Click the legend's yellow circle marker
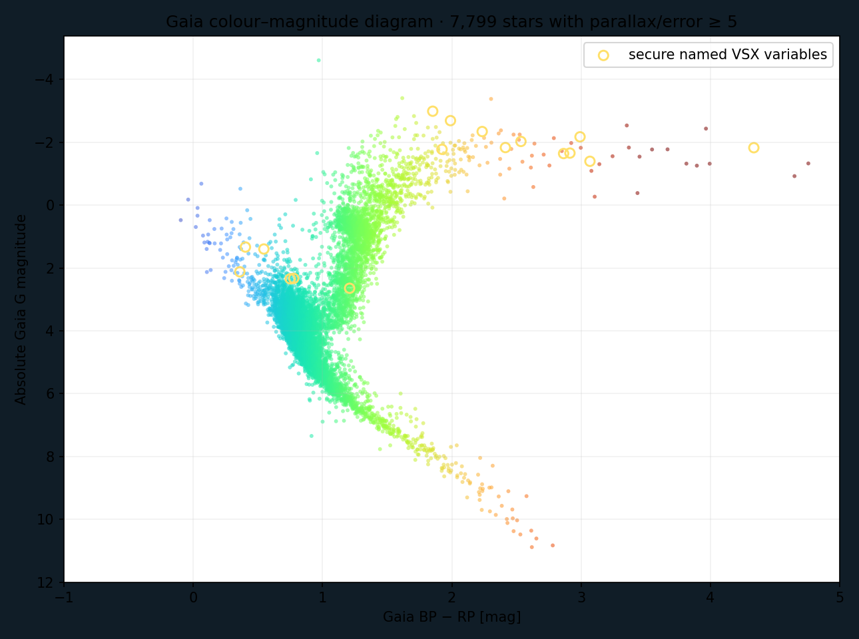Image resolution: width=859 pixels, height=639 pixels. click(x=603, y=55)
